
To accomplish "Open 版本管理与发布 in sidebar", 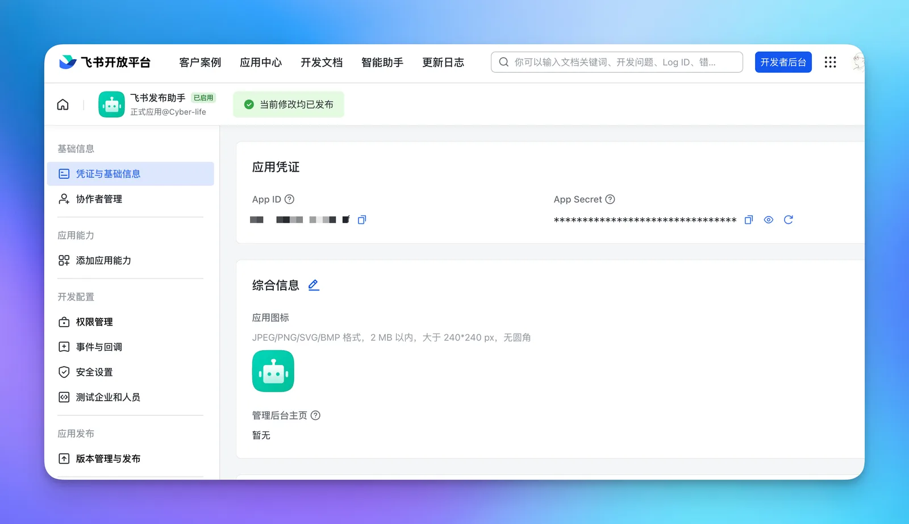I will pyautogui.click(x=131, y=459).
